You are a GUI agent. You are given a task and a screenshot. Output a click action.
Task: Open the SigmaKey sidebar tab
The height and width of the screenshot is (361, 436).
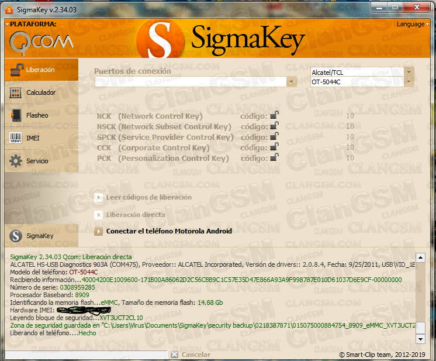click(41, 236)
